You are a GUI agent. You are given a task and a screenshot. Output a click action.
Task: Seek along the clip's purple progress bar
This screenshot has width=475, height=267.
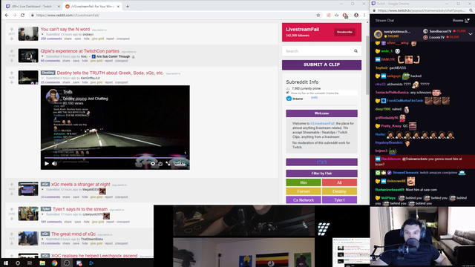click(x=115, y=158)
